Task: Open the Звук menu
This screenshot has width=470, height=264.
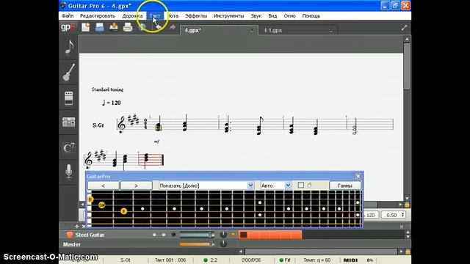Action: (x=256, y=16)
